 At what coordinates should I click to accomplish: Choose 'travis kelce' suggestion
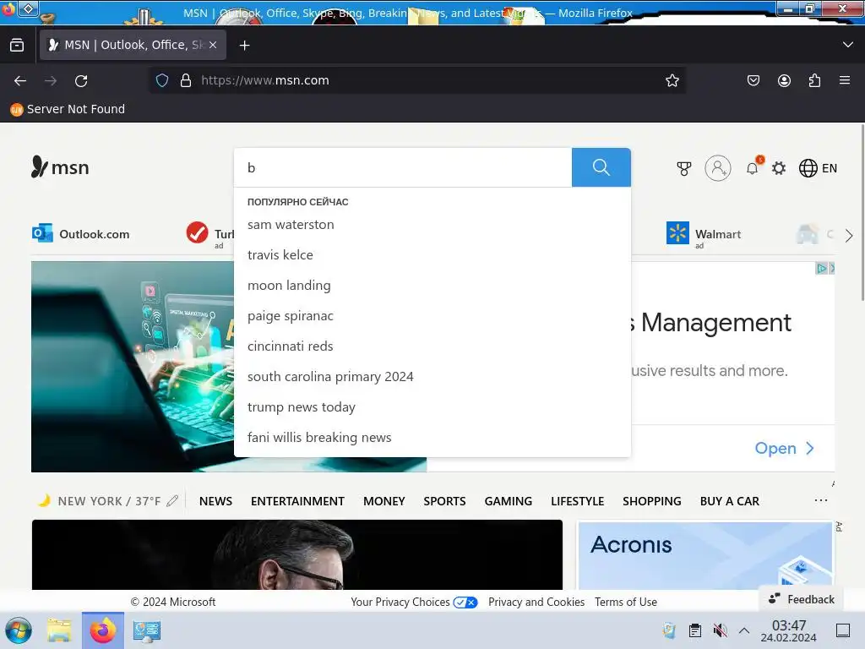432,255
